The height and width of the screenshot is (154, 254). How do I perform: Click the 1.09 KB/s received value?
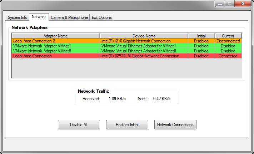[x=117, y=99]
